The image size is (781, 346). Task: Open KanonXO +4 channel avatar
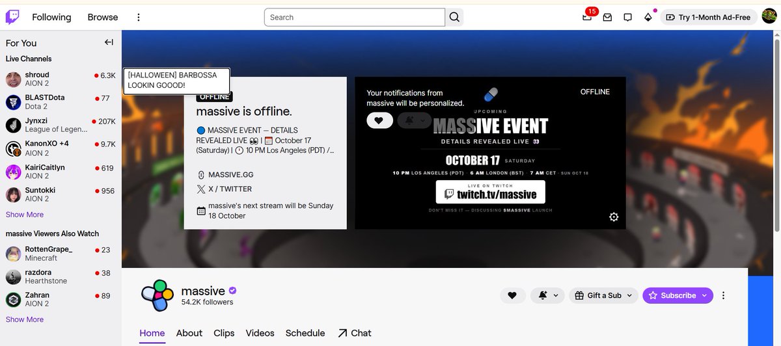click(x=14, y=148)
